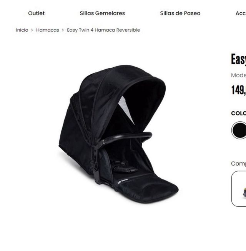Go to Sillas de Paseo section
Screen dimensions: 246x251
[x=180, y=13]
